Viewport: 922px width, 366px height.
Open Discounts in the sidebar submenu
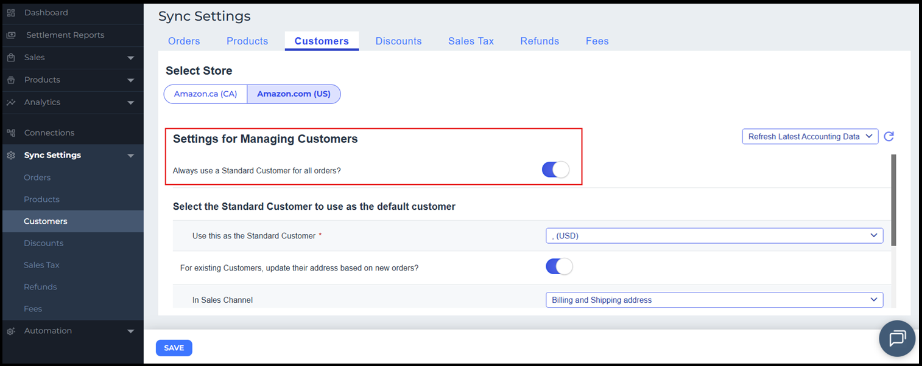(x=43, y=243)
